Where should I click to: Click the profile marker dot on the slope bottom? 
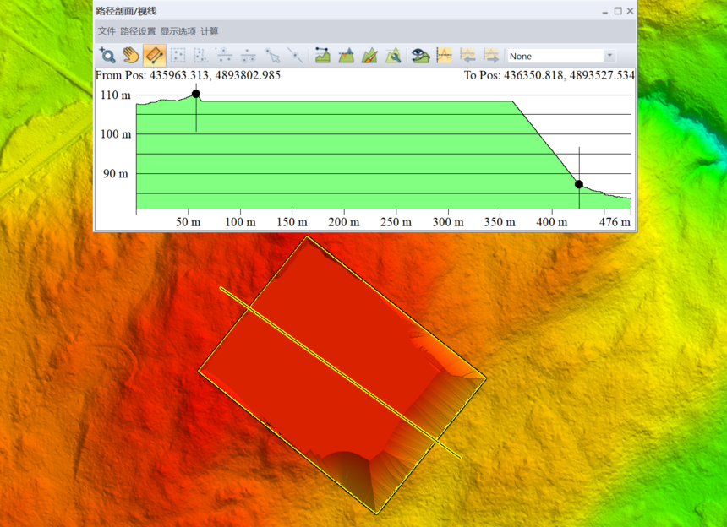tap(579, 184)
